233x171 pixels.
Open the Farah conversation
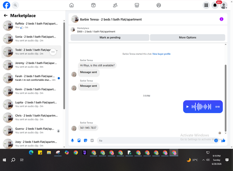coord(31,78)
